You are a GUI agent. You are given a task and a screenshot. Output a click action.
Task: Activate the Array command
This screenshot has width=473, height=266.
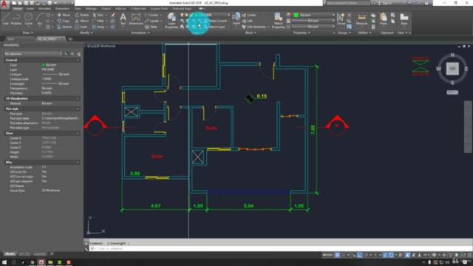(x=98, y=27)
